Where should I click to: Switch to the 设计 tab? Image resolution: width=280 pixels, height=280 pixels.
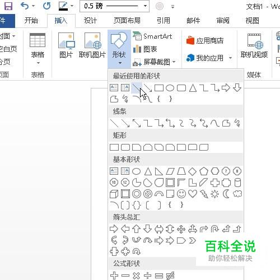click(x=91, y=21)
